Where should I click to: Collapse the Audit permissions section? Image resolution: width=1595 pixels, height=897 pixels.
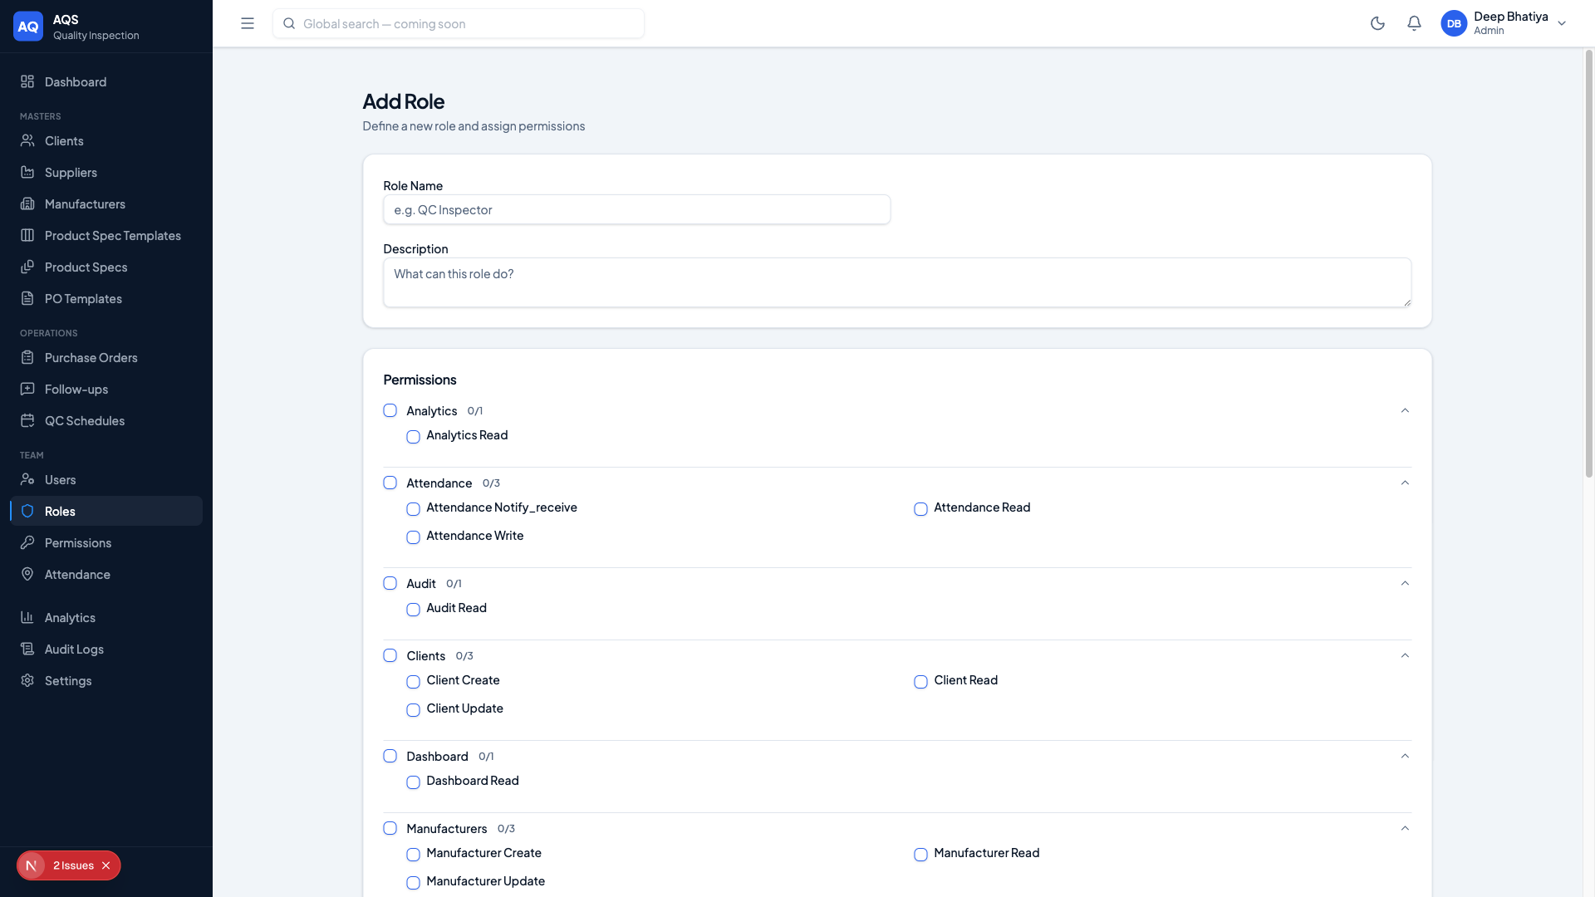tap(1405, 583)
